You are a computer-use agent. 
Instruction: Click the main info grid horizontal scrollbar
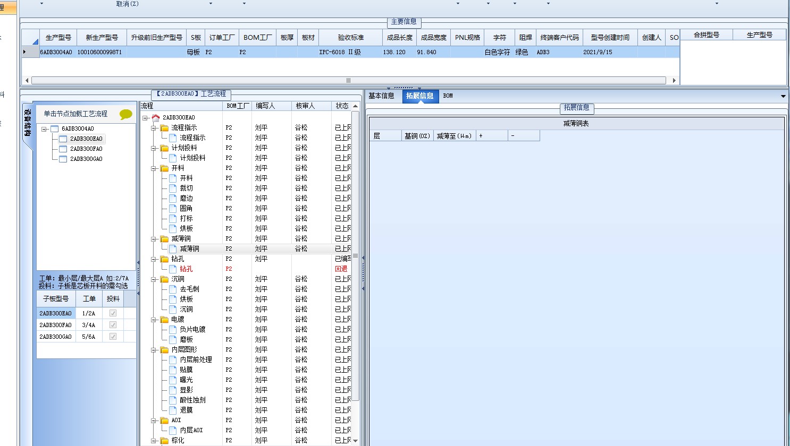349,81
